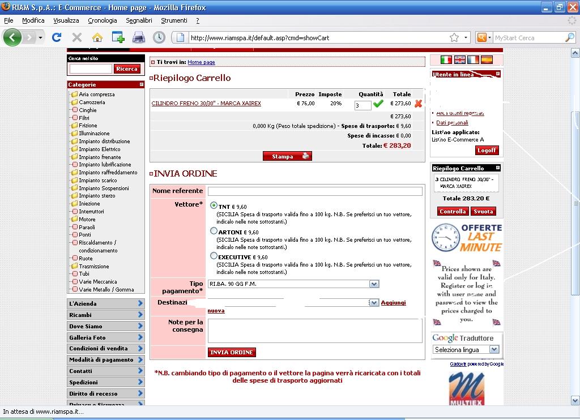This screenshot has height=420, width=580.
Task: Click the page icon in address bar
Action: tap(180, 37)
